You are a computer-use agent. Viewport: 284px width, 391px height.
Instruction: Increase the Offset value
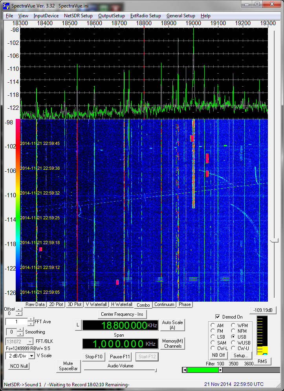pyautogui.click(x=18, y=309)
